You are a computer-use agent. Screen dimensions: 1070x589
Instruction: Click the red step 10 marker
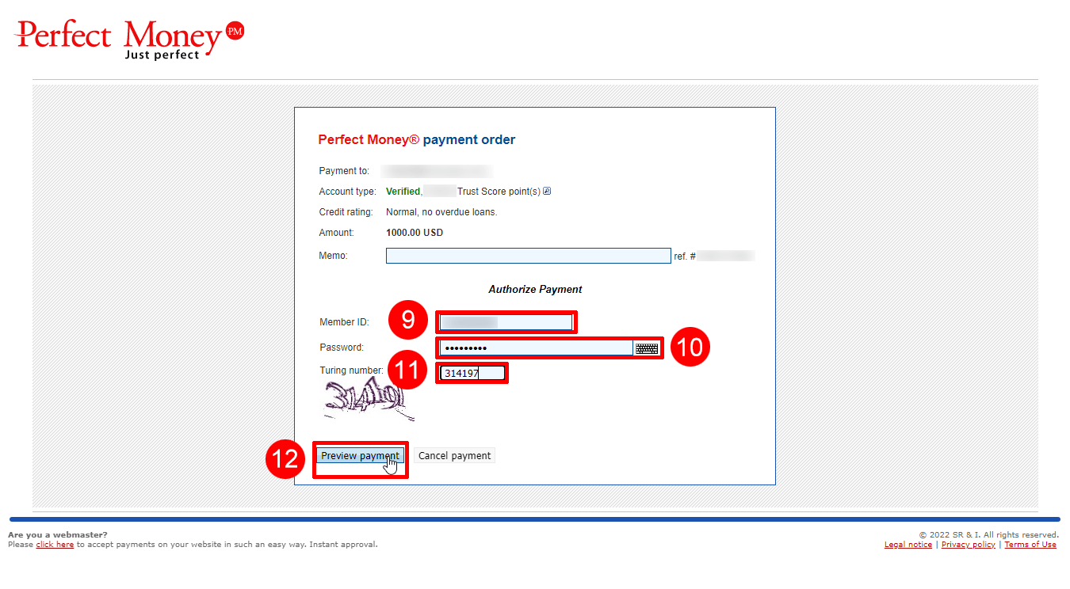pos(690,348)
